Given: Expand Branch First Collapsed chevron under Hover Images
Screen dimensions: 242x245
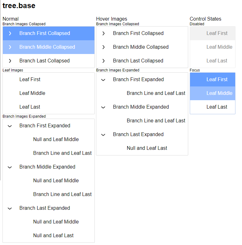Looking at the screenshot, I should point(103,33).
